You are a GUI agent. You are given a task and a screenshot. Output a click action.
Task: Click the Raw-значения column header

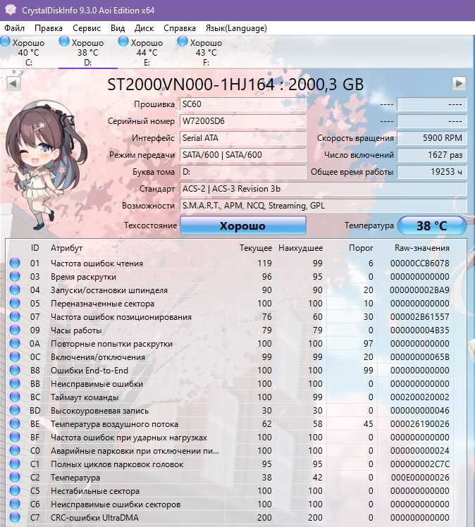click(x=422, y=248)
